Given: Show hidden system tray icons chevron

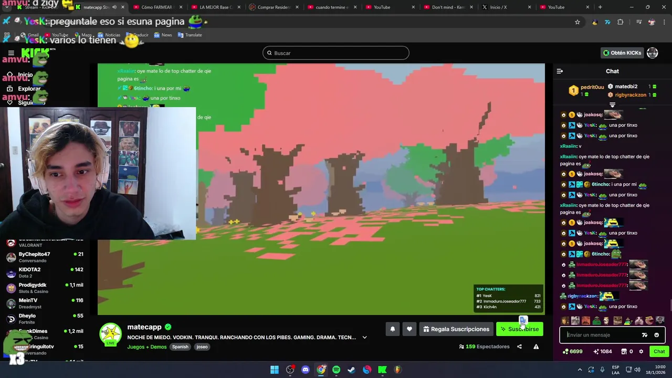Looking at the screenshot, I should 580,370.
